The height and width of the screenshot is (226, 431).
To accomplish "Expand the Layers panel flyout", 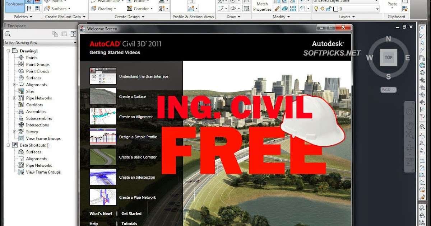I will point(347,17).
